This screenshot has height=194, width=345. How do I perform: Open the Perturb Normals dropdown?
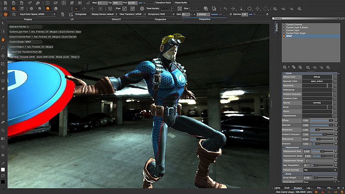pyautogui.click(x=320, y=170)
